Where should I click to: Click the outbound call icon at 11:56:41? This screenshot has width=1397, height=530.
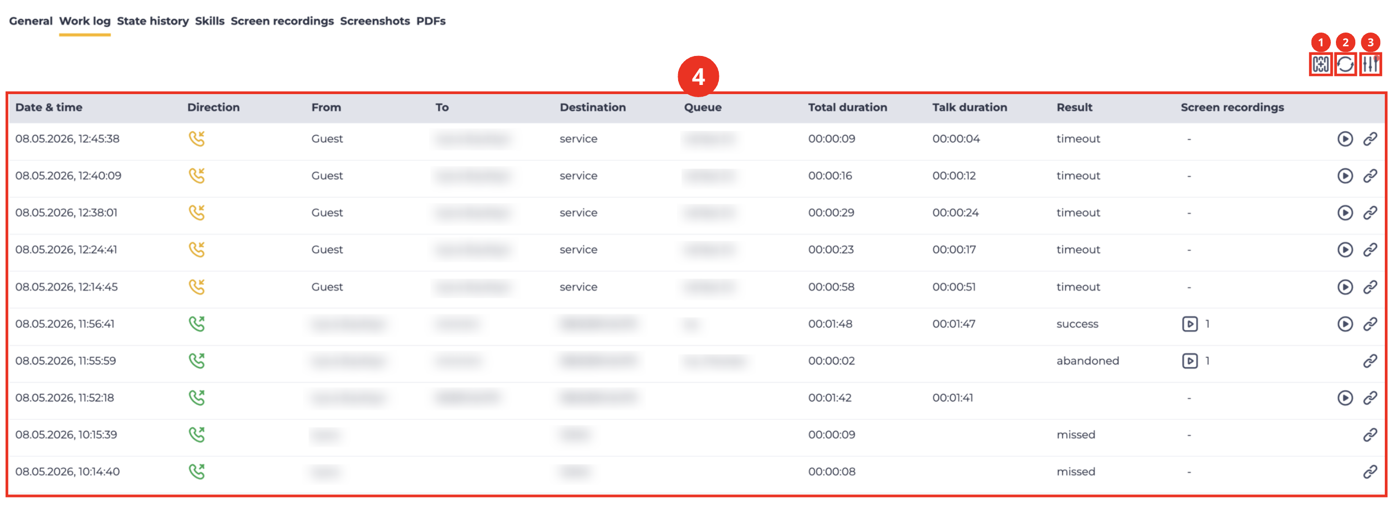click(197, 324)
